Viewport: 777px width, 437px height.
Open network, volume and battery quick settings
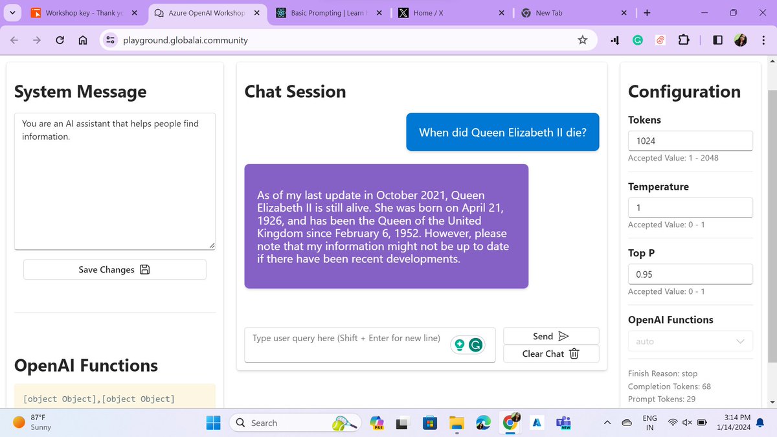tap(688, 423)
